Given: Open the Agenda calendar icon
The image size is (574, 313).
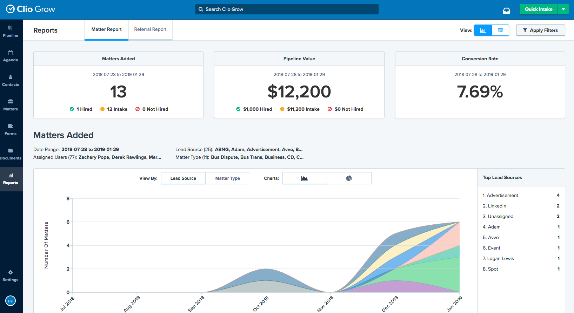Looking at the screenshot, I should coord(11,53).
